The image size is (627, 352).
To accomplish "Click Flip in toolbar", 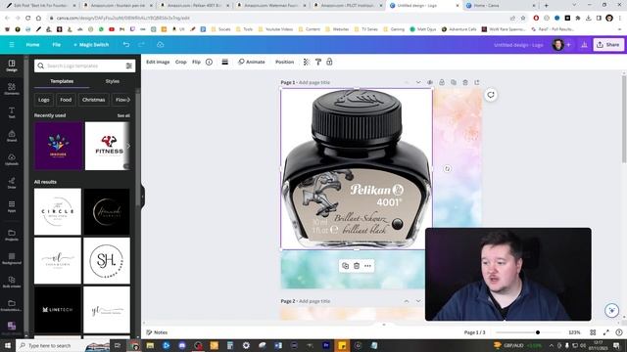I will coord(196,62).
